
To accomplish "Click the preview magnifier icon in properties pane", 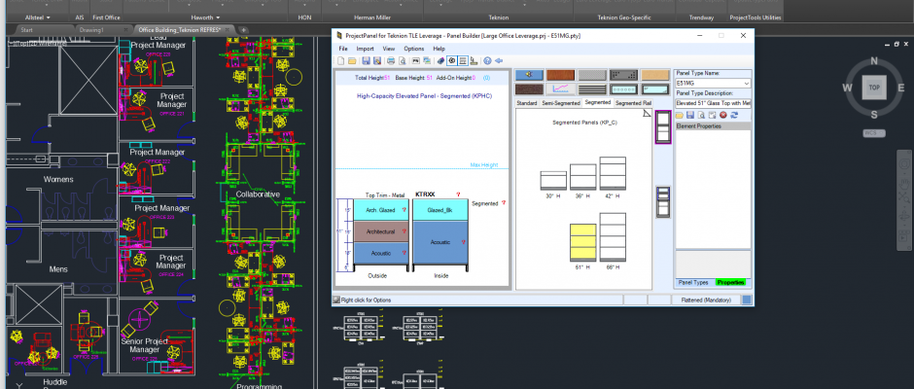I will click(701, 115).
